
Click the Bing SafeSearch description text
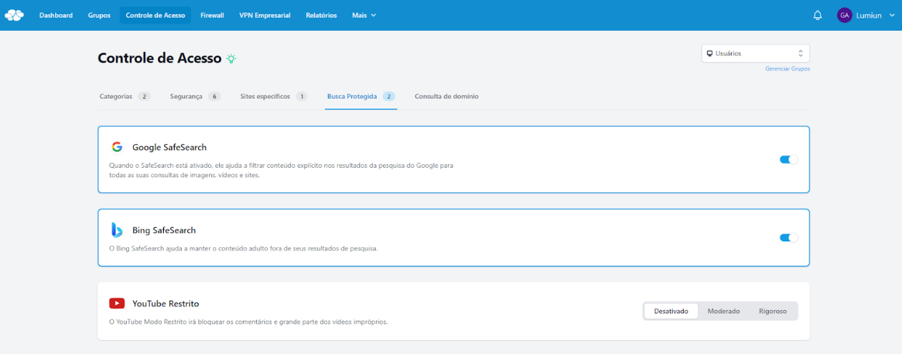click(x=243, y=249)
